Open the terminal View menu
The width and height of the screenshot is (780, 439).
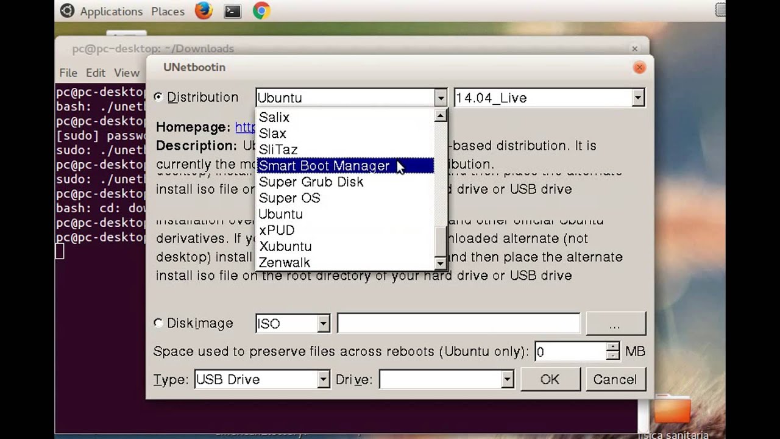[127, 73]
